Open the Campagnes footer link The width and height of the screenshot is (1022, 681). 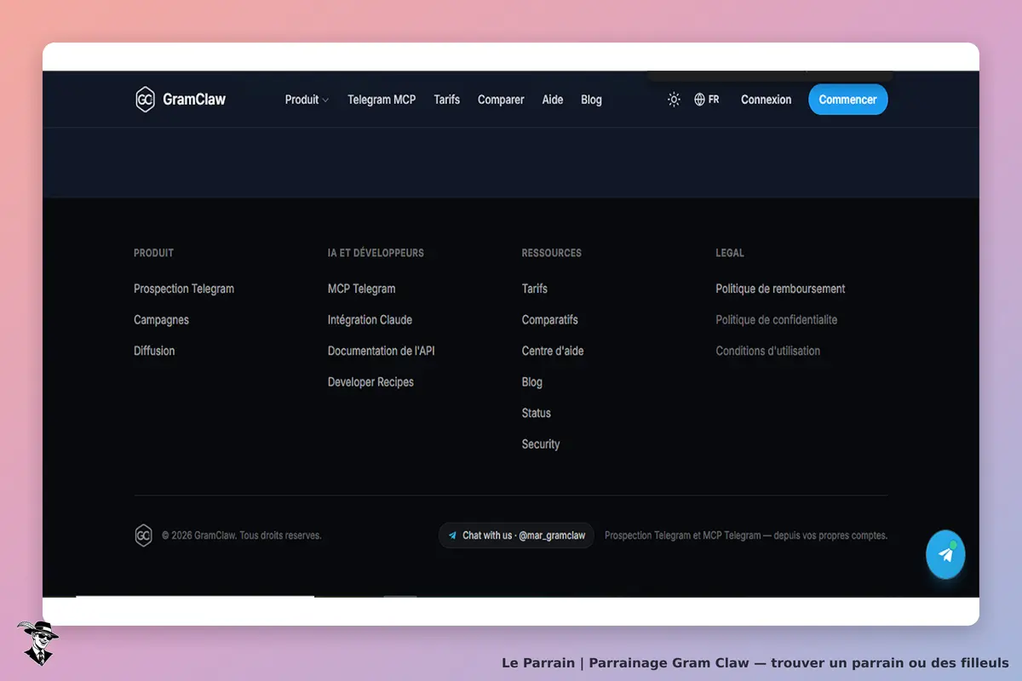point(161,320)
